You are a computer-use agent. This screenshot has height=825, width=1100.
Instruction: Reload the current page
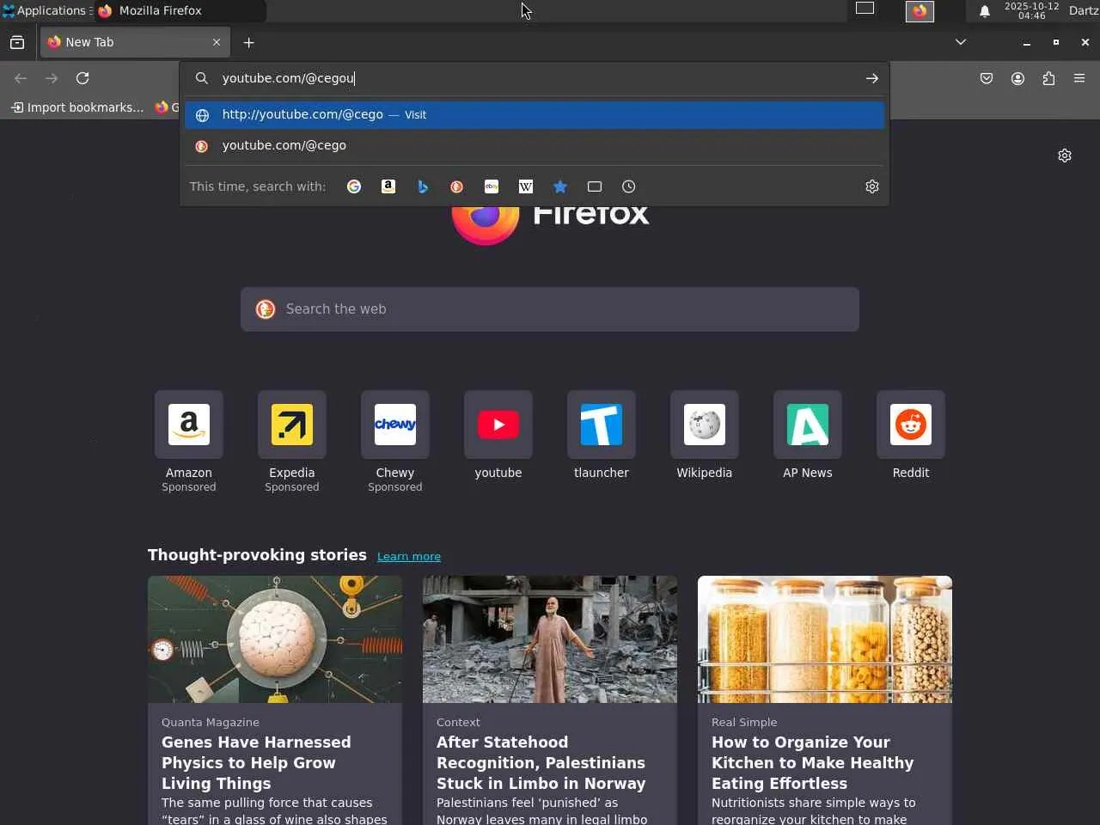point(82,78)
